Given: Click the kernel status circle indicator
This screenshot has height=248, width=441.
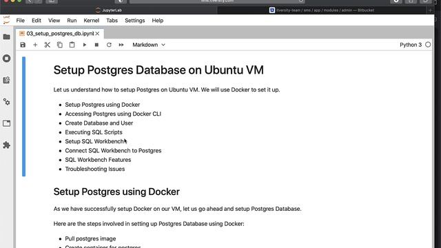Looking at the screenshot, I should 428,45.
